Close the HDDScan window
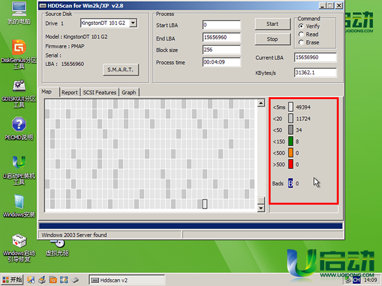Screen dimensions: 382x286 tap(339, 6)
